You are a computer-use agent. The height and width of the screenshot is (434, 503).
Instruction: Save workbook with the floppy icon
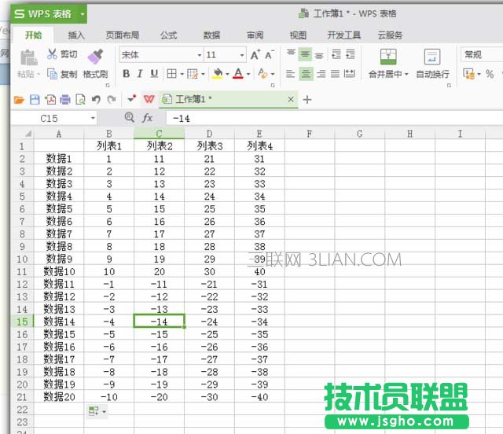tap(35, 100)
